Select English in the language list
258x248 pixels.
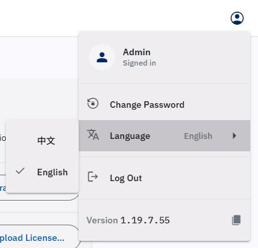pos(42,172)
